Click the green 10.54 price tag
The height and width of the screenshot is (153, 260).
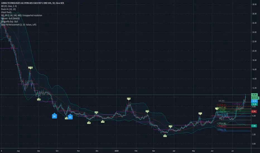pos(254,95)
